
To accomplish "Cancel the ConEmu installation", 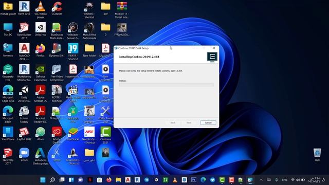I will 208,122.
